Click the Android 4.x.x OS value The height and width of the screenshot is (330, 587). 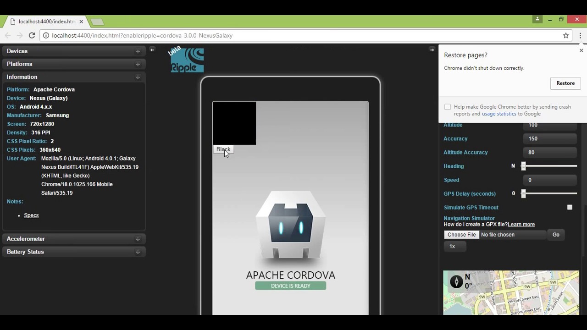click(36, 107)
